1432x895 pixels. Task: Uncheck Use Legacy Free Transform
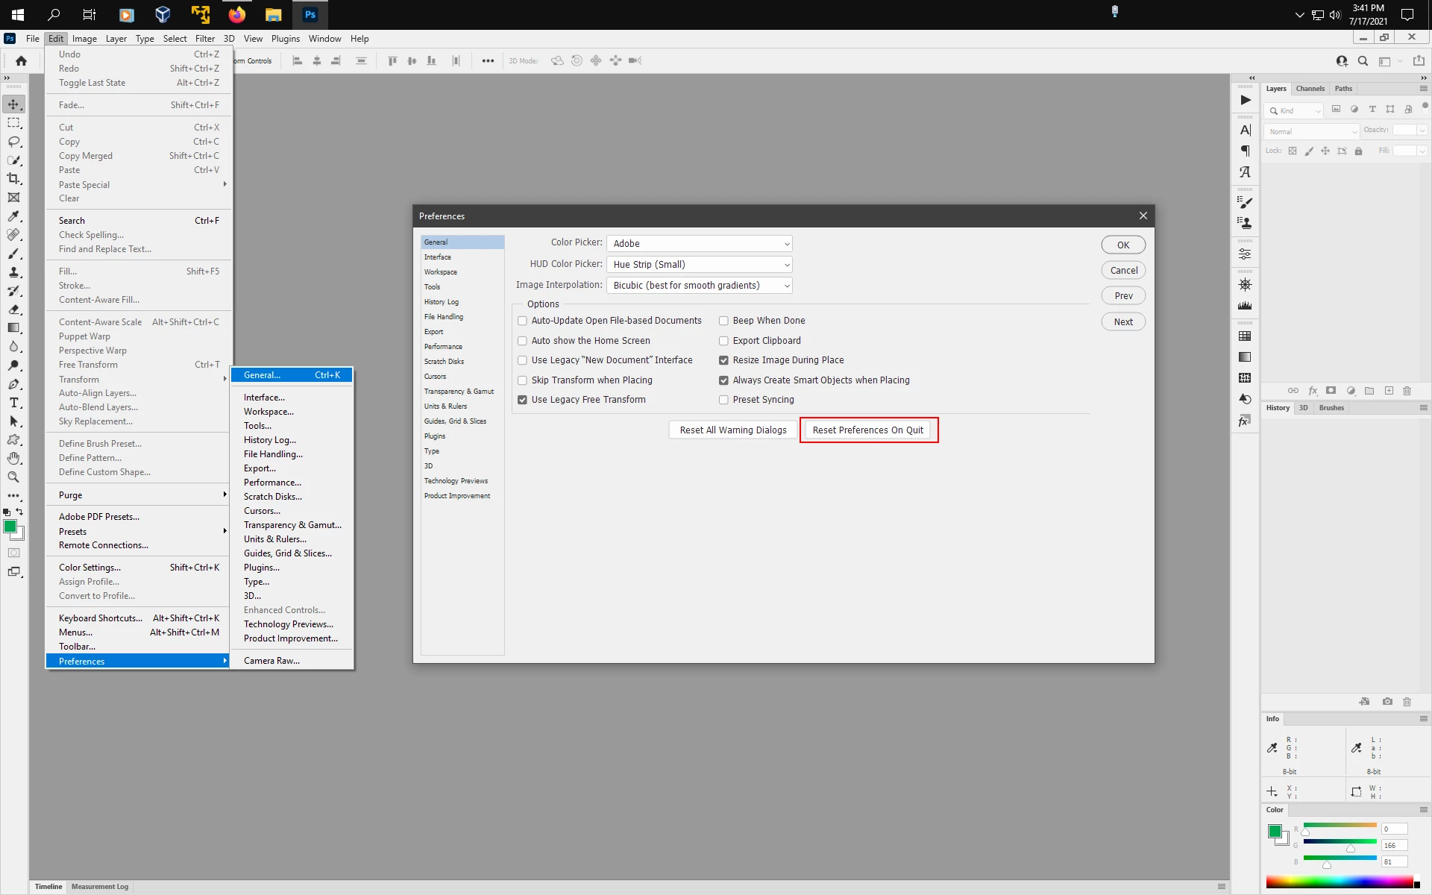click(522, 400)
